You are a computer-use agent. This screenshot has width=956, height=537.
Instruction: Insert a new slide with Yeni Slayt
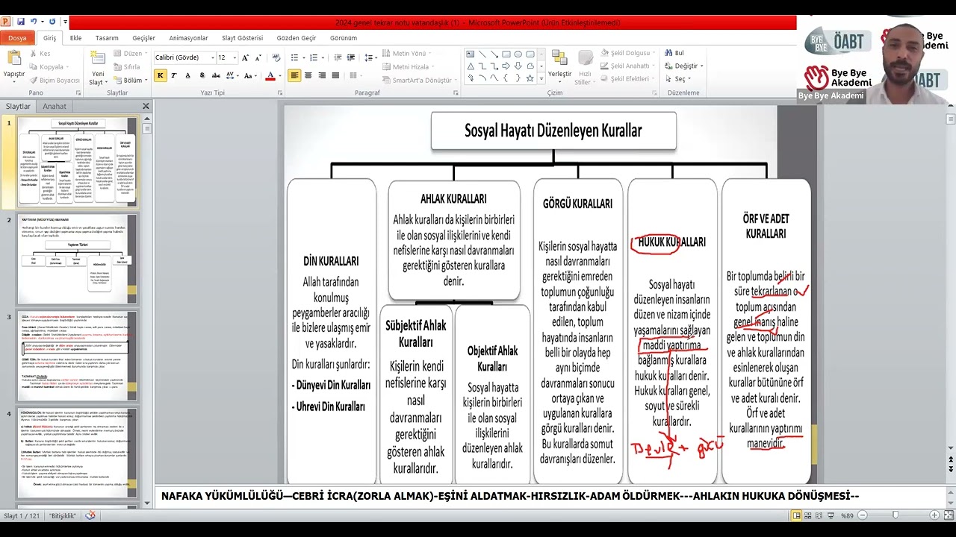(x=98, y=67)
